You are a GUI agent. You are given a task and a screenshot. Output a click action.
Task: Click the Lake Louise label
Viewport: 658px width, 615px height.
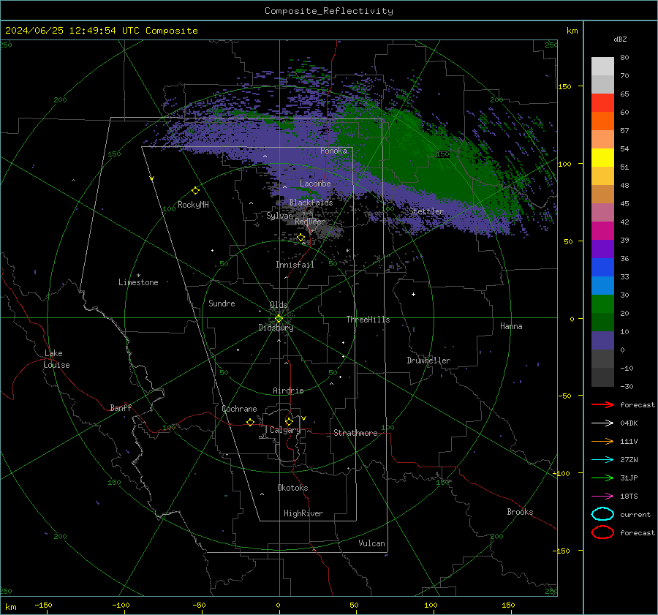pos(56,359)
